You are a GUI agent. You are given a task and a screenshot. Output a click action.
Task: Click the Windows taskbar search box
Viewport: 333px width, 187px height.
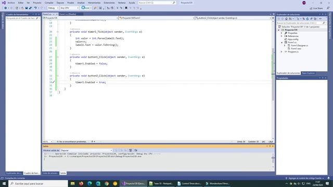coord(38,183)
